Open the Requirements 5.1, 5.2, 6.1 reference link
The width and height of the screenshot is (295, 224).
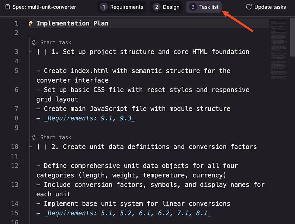tap(128, 213)
